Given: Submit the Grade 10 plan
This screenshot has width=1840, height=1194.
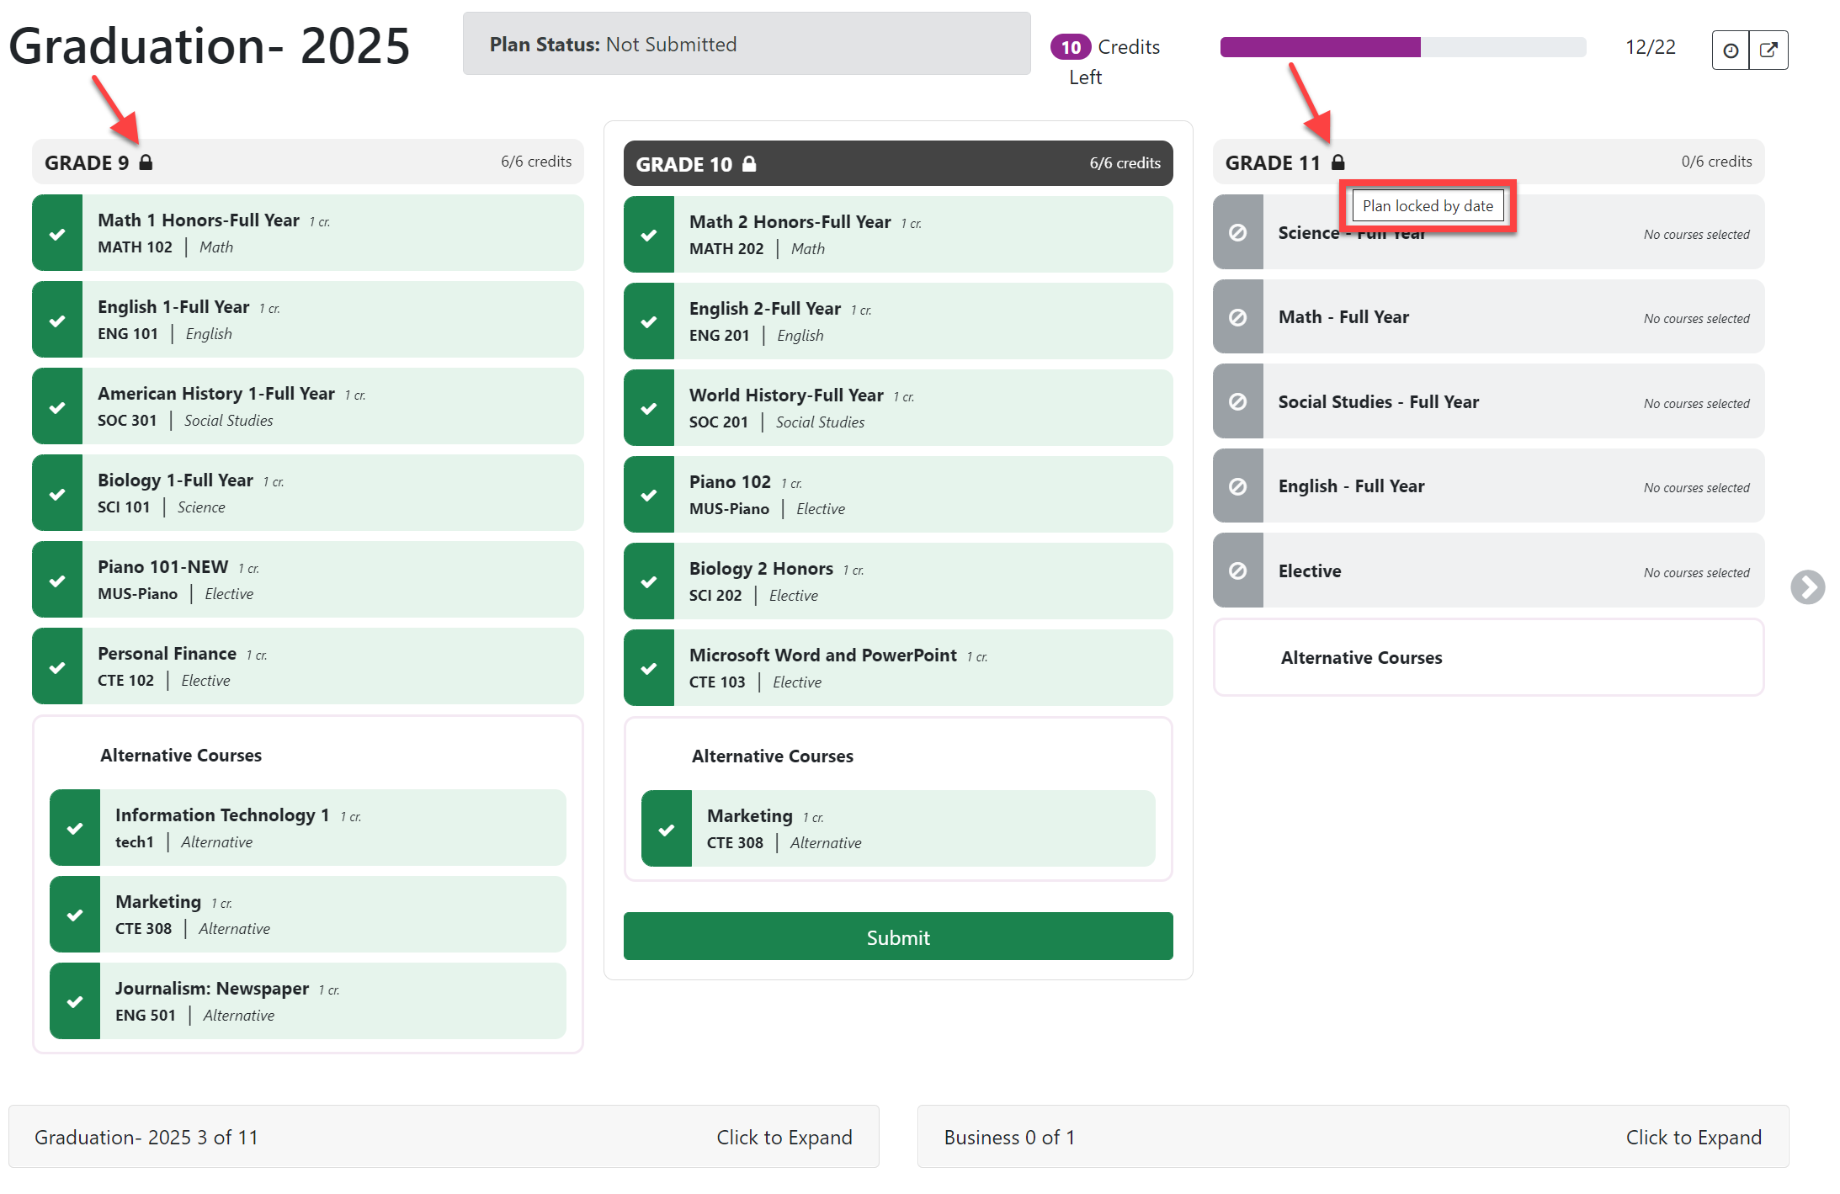Looking at the screenshot, I should [898, 937].
